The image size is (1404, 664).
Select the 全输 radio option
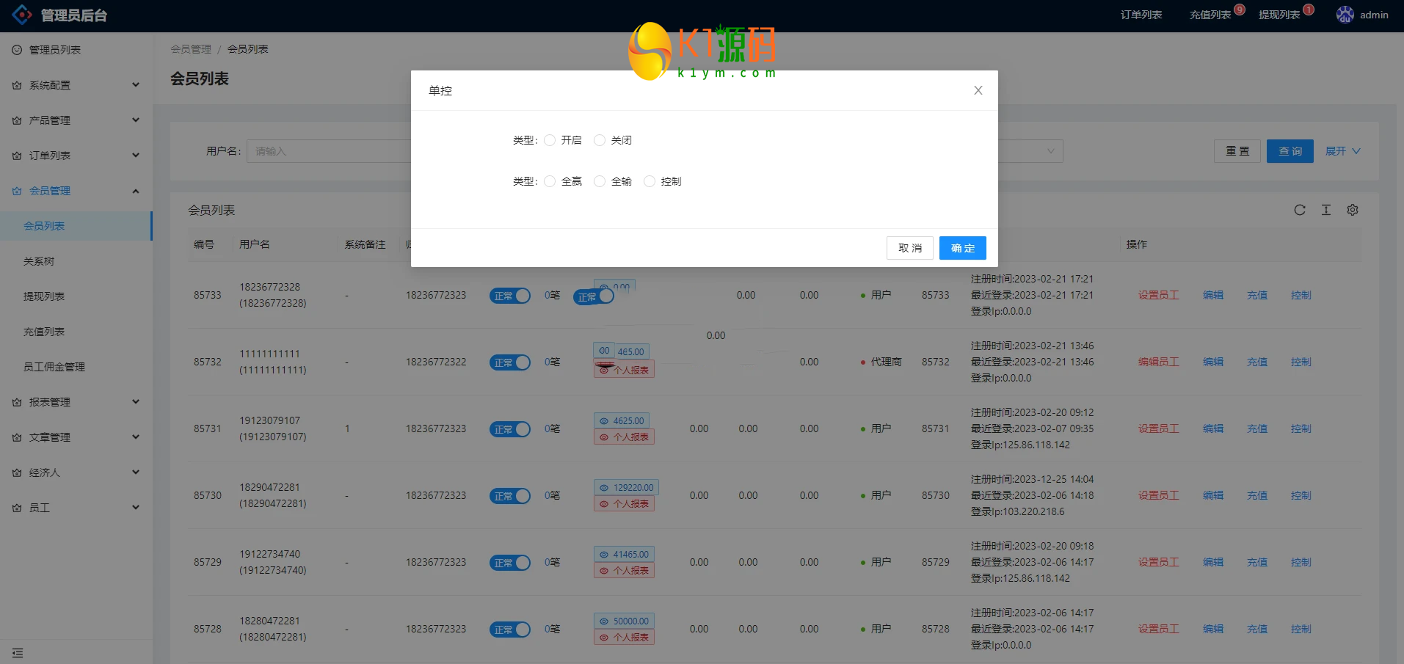coord(600,181)
